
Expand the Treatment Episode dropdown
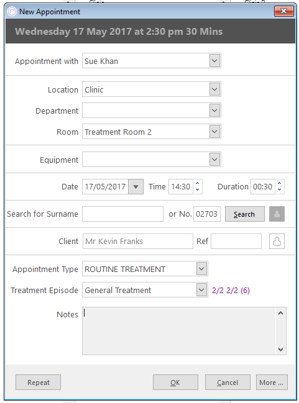click(202, 289)
